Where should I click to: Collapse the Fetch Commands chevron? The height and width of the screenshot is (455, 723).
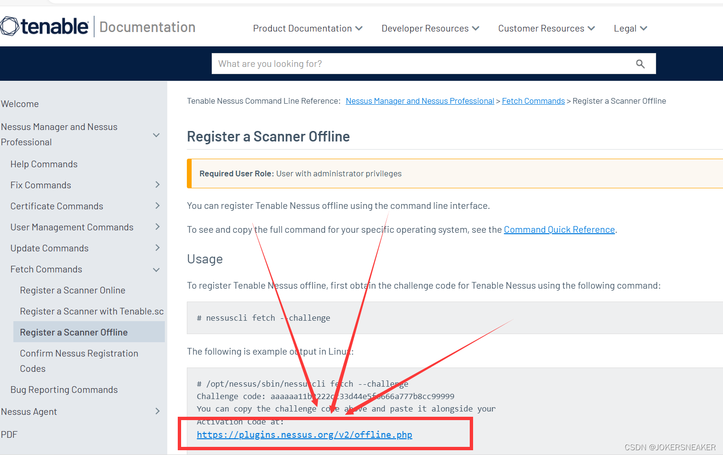point(156,270)
